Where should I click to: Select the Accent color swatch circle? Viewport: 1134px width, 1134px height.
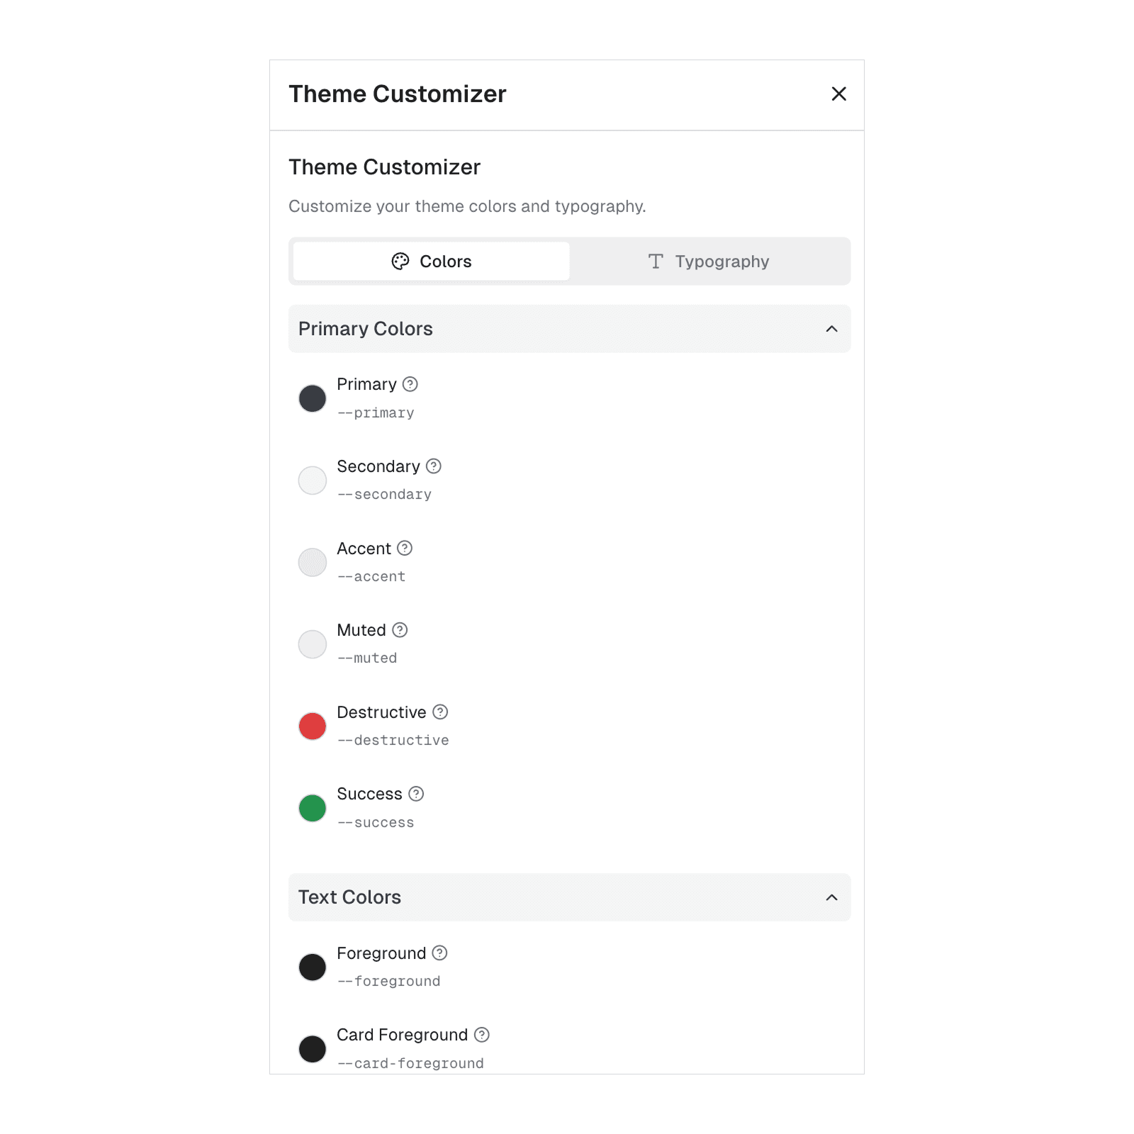coord(313,562)
